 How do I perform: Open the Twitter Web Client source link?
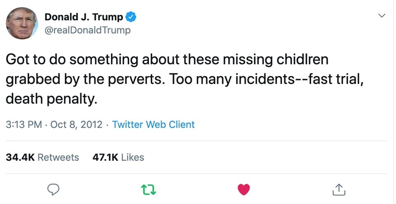tap(153, 124)
